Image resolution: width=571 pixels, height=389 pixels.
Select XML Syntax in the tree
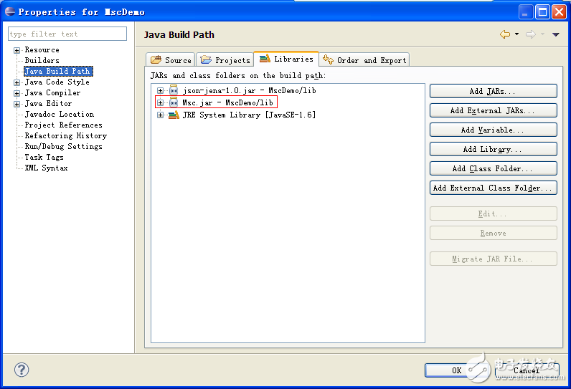46,168
